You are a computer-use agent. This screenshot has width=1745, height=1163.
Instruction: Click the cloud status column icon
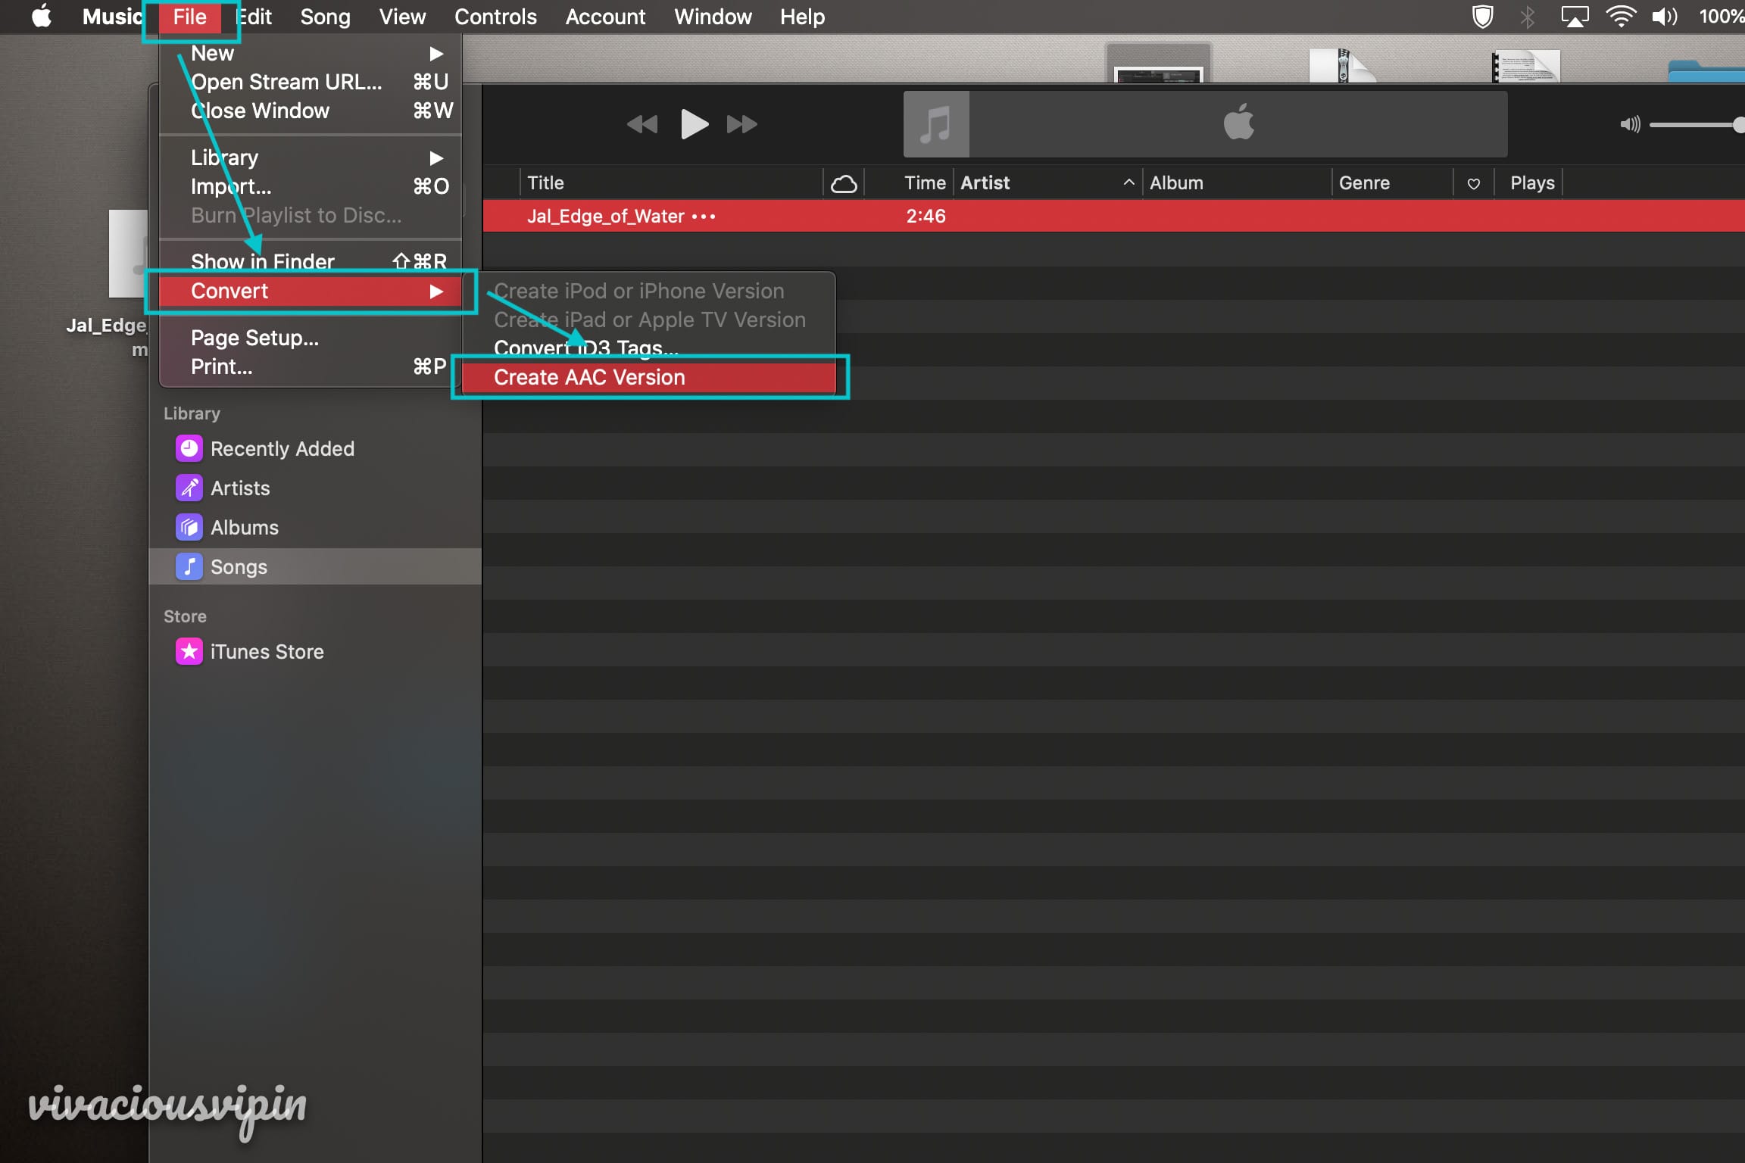(x=844, y=183)
